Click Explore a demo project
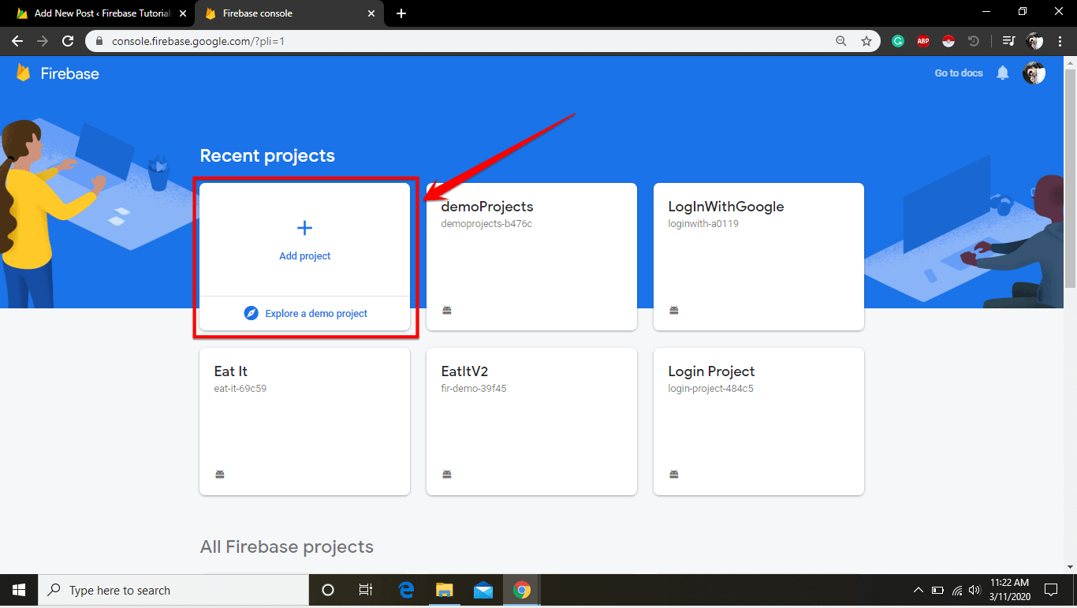1077x608 pixels. point(316,313)
